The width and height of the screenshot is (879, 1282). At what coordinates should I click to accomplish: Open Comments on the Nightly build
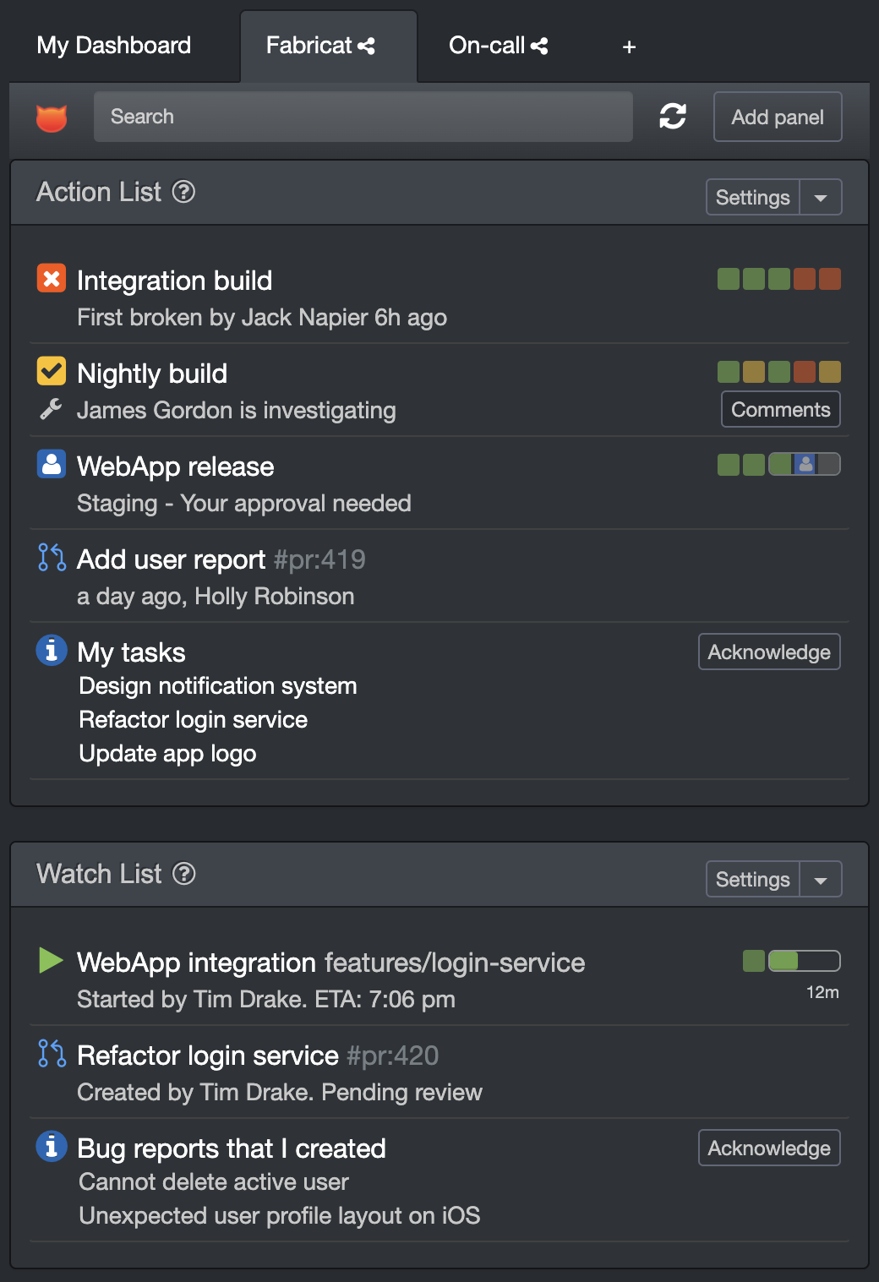(x=780, y=409)
